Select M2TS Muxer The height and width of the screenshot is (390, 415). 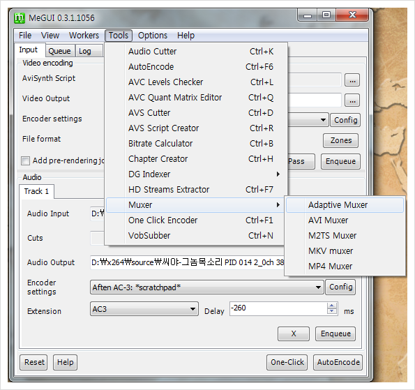345,236
